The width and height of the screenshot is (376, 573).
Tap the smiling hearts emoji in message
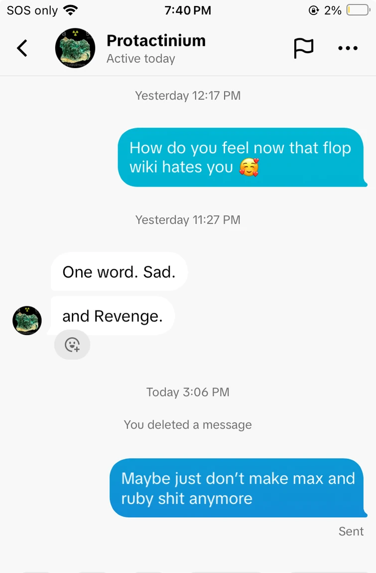coord(249,167)
